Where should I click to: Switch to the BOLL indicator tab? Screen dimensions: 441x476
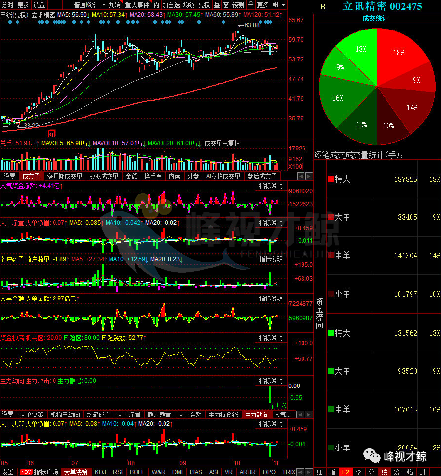[x=137, y=472]
